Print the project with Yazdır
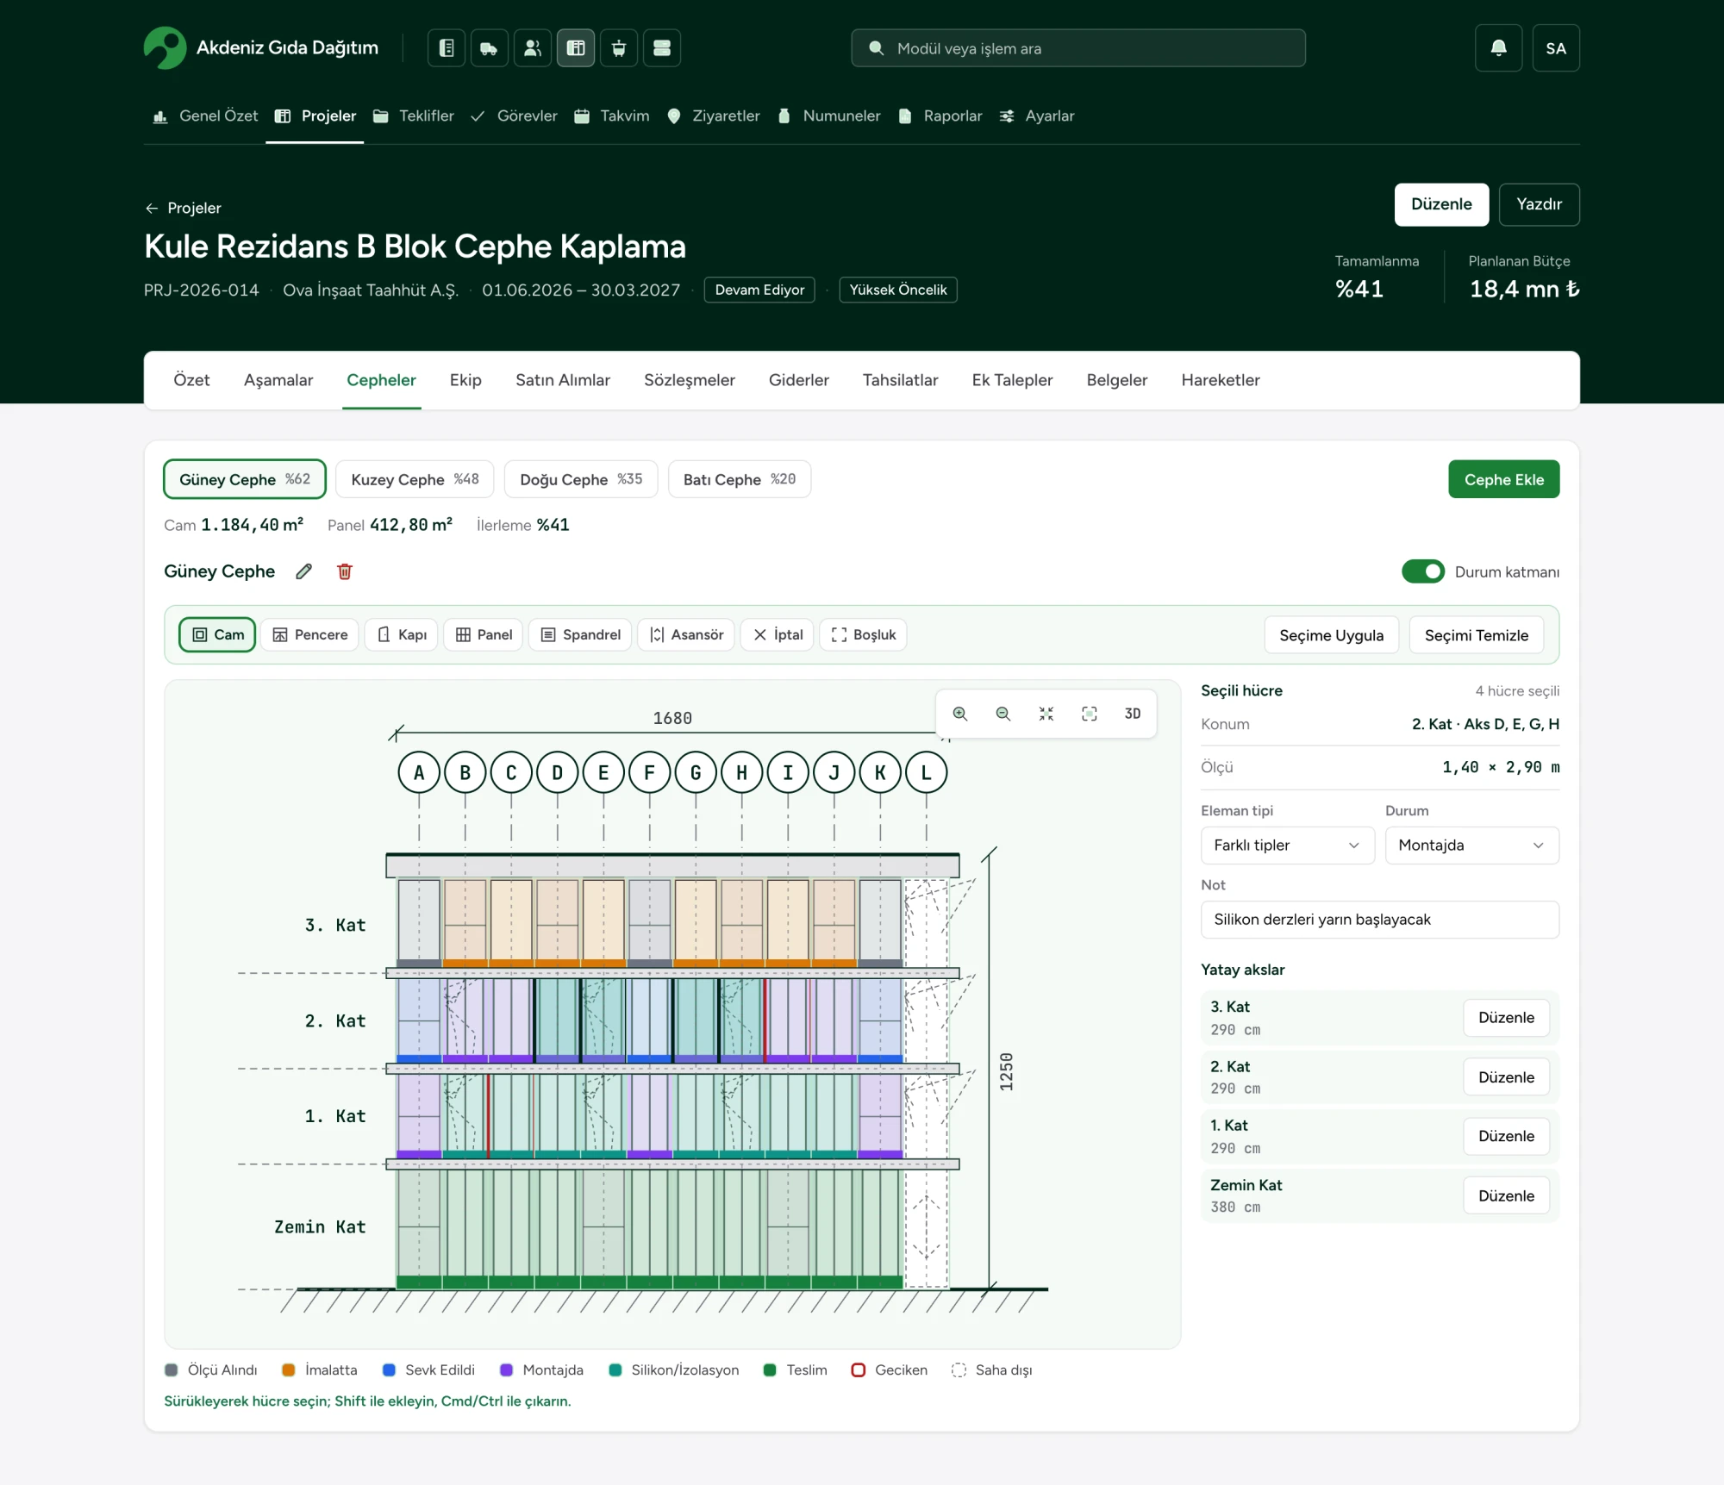 click(x=1539, y=204)
